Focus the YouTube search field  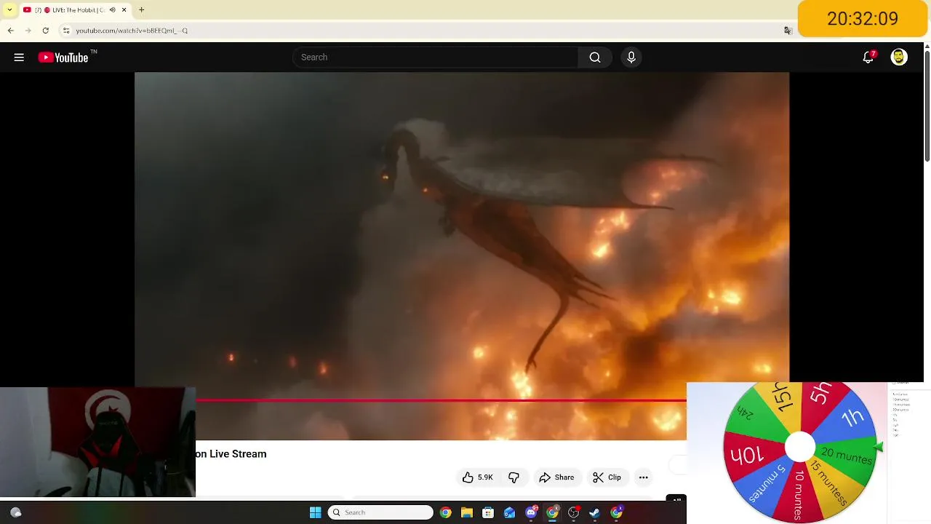point(435,57)
